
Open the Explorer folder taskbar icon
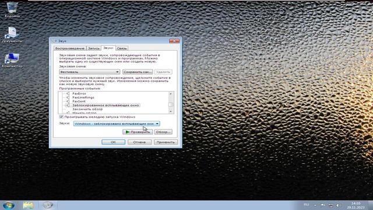[x=28, y=205]
